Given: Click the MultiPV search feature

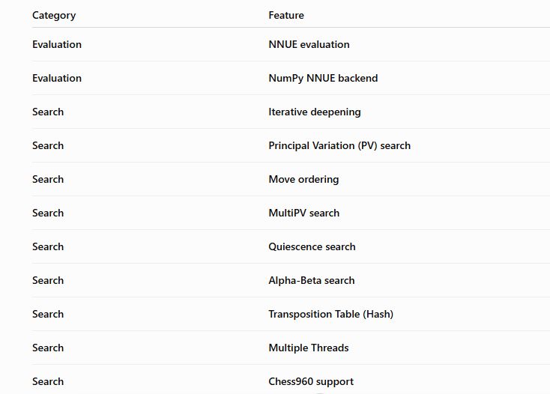Looking at the screenshot, I should pyautogui.click(x=304, y=213).
